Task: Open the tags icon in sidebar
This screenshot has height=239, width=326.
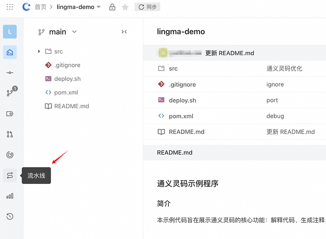Action: (x=10, y=114)
